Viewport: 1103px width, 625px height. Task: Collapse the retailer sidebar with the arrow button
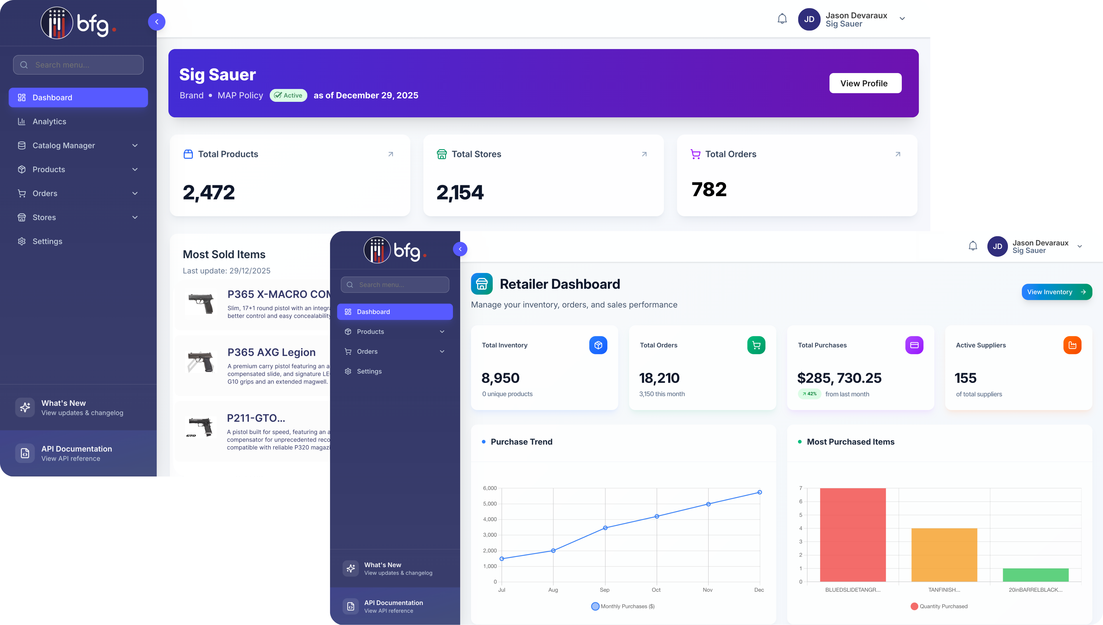click(x=460, y=249)
